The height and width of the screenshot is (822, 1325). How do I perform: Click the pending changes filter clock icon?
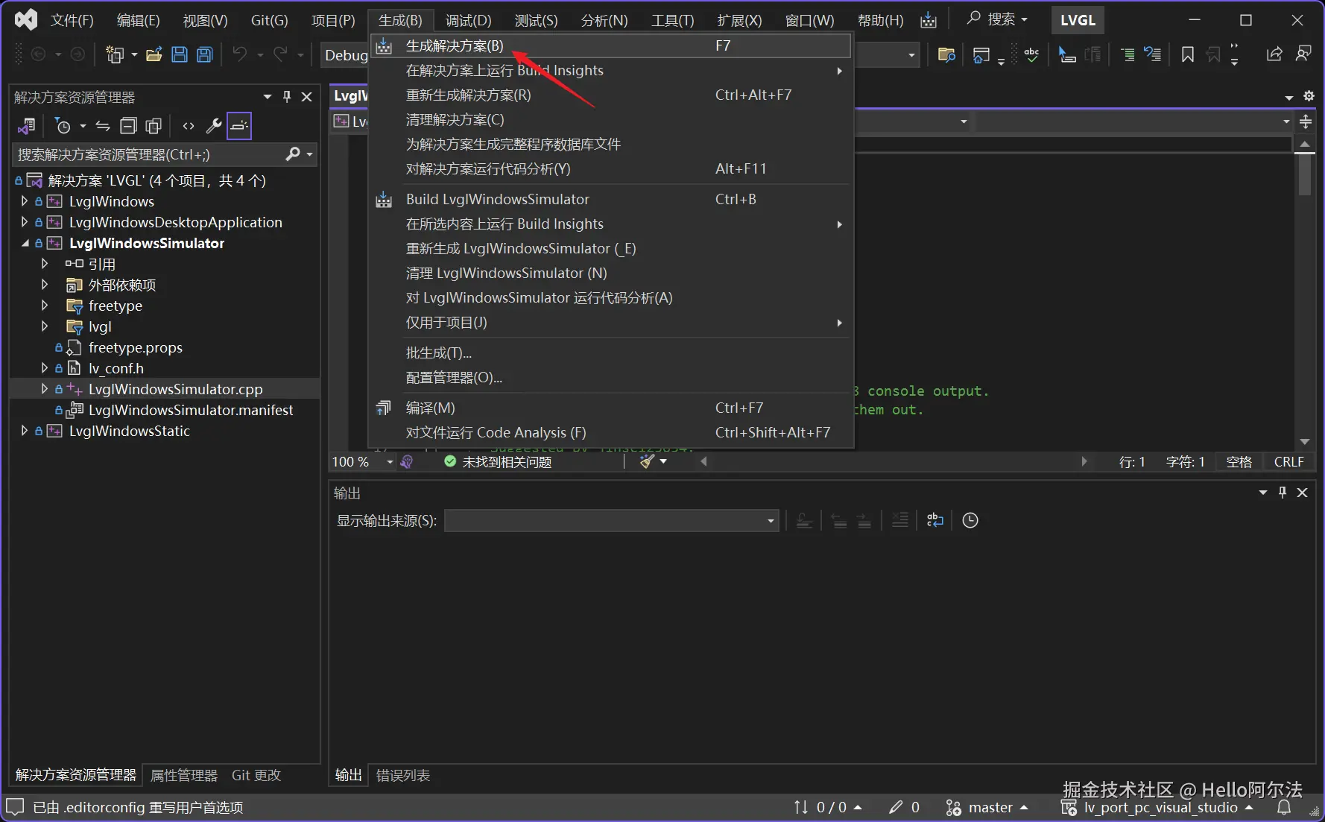point(63,126)
